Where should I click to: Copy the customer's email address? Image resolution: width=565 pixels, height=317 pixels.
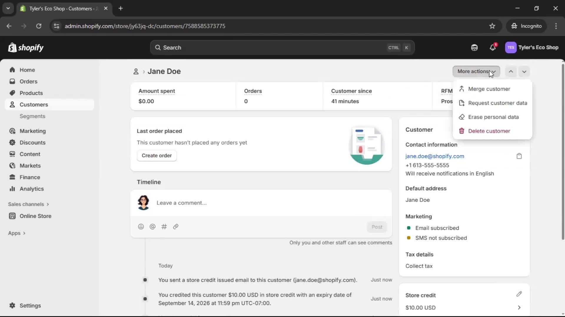tap(519, 156)
